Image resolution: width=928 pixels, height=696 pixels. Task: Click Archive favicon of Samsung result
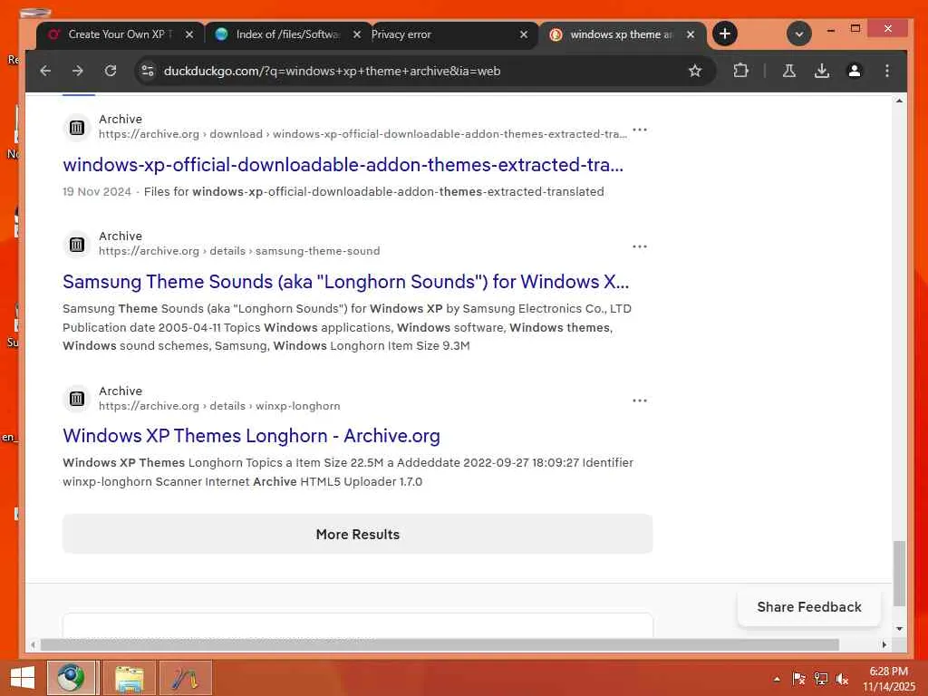tap(77, 244)
